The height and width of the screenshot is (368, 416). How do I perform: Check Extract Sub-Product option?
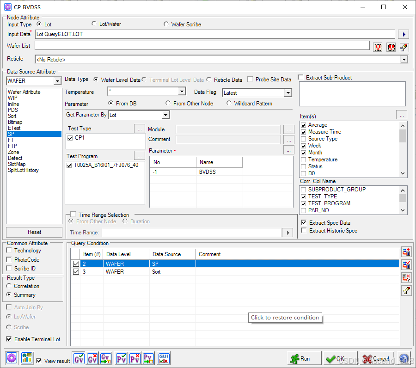(300, 77)
